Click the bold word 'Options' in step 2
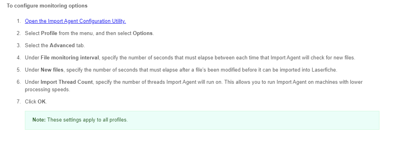Image resolution: width=396 pixels, height=151 pixels. (143, 33)
